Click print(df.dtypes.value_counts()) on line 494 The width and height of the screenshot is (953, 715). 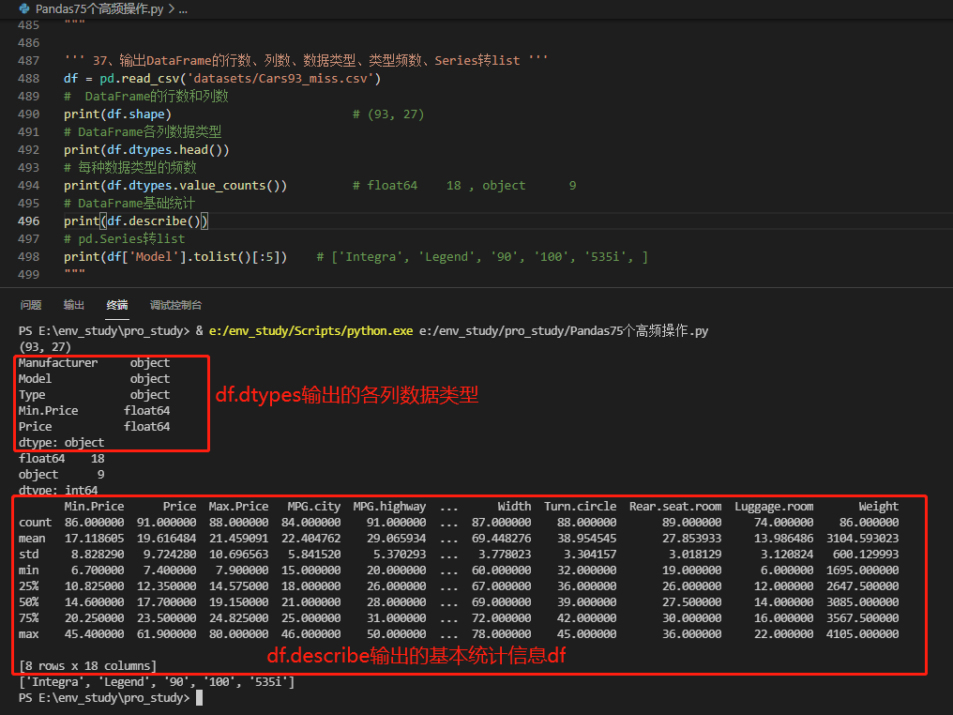(175, 186)
